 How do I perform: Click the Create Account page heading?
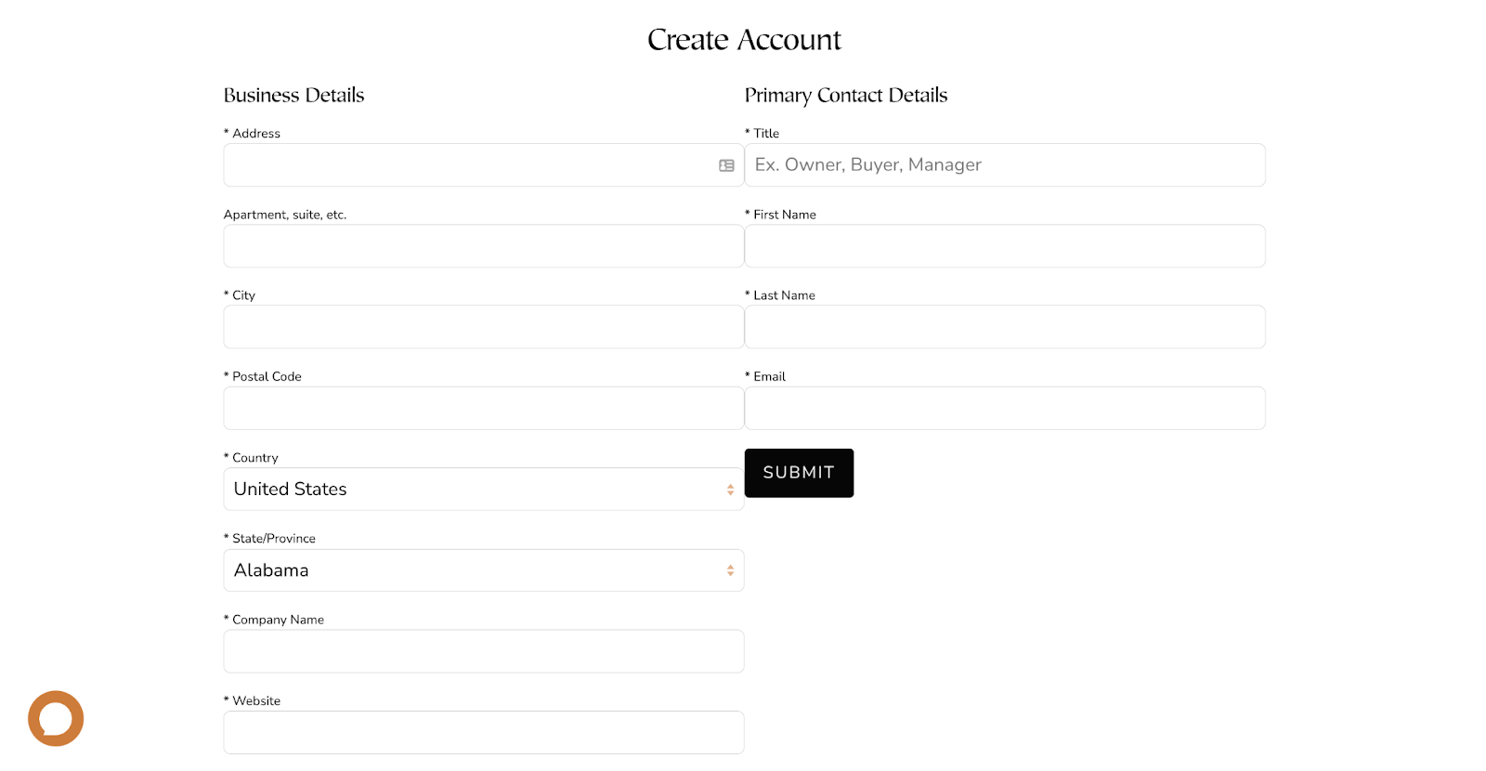[x=744, y=40]
